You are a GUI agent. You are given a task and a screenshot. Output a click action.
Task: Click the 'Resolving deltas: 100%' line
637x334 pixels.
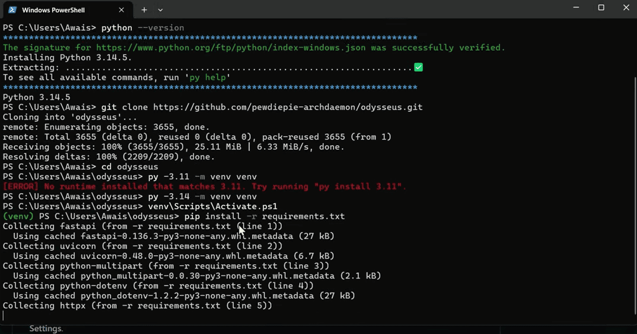[x=108, y=157]
